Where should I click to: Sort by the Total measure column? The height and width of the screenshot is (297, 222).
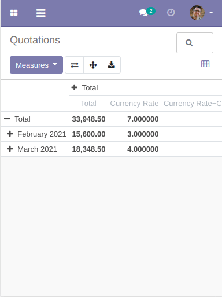[x=88, y=104]
